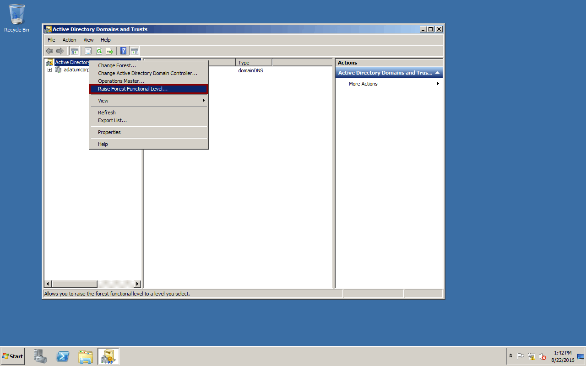Viewport: 586px width, 366px height.
Task: Click the title bar application icon
Action: (x=48, y=29)
